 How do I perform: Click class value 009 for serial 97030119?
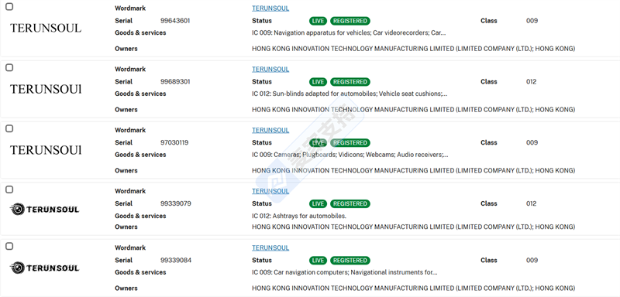(x=532, y=143)
